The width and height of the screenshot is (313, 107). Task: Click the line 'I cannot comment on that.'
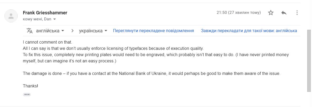point(47,42)
